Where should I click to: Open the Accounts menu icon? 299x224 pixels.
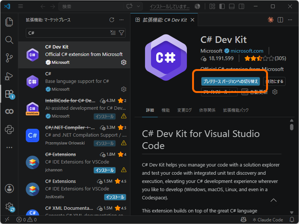(x=9, y=189)
